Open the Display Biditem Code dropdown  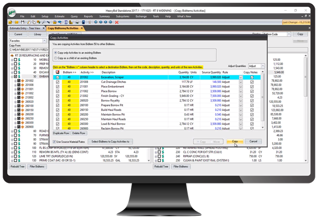pos(289,34)
